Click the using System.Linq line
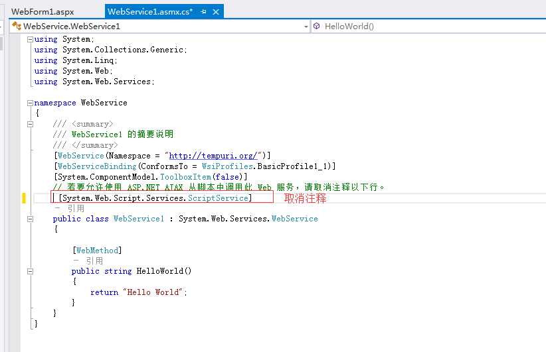The image size is (546, 352). coord(76,60)
